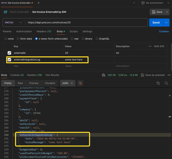Click the wrap lines icon in response toolbar
This screenshot has height=159, width=172.
80,83
